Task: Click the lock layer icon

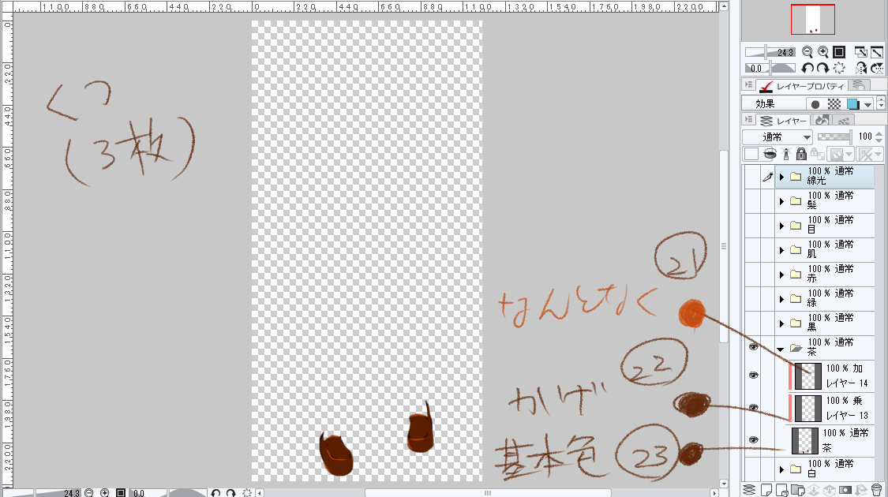Action: click(801, 154)
